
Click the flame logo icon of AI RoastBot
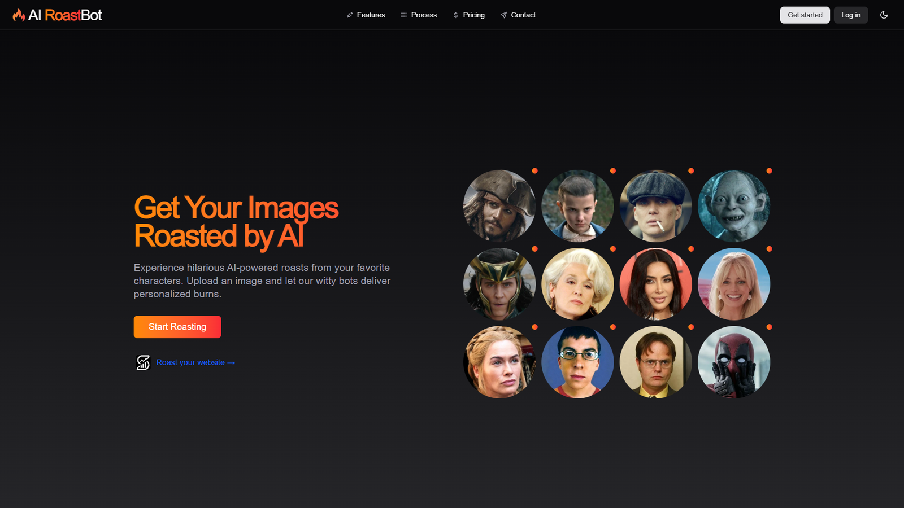(19, 15)
